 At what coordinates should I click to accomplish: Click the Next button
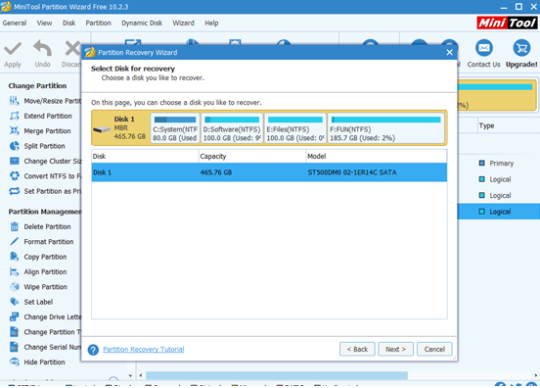[x=395, y=349]
